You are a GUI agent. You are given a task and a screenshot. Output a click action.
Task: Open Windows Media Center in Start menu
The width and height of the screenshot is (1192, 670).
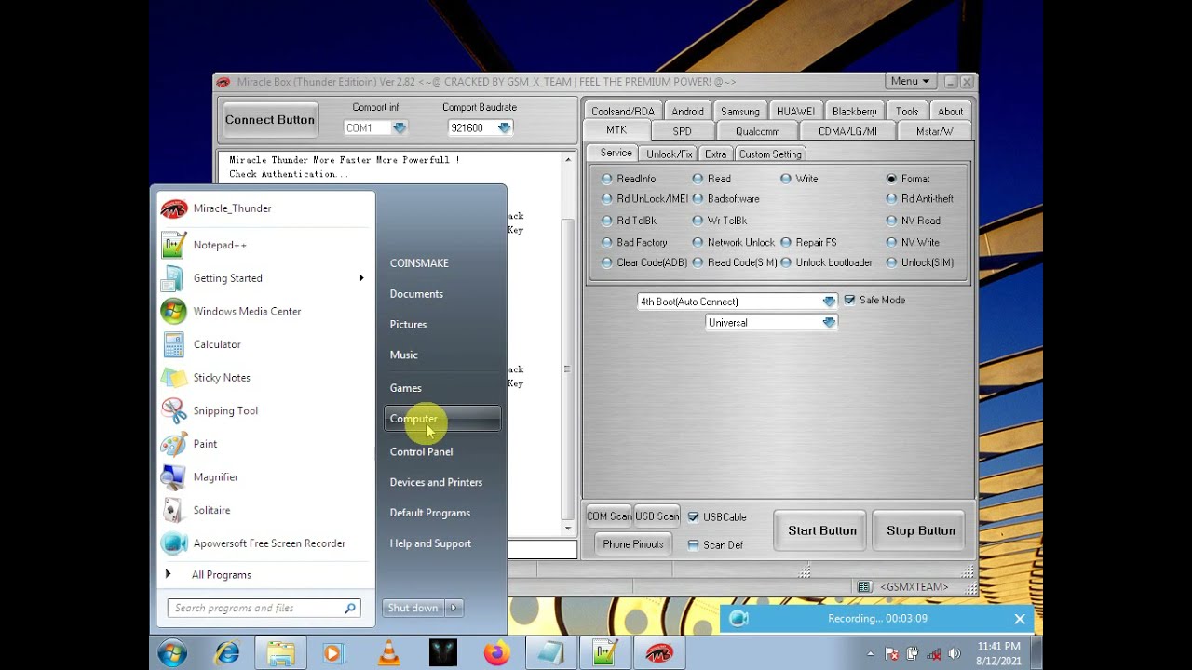tap(265, 311)
